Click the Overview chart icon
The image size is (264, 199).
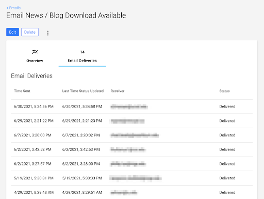coord(35,52)
